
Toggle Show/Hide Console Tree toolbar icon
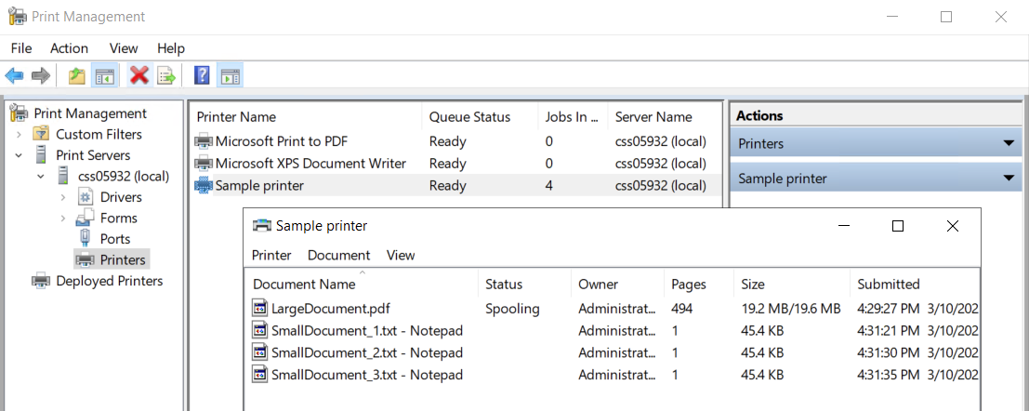tap(105, 76)
